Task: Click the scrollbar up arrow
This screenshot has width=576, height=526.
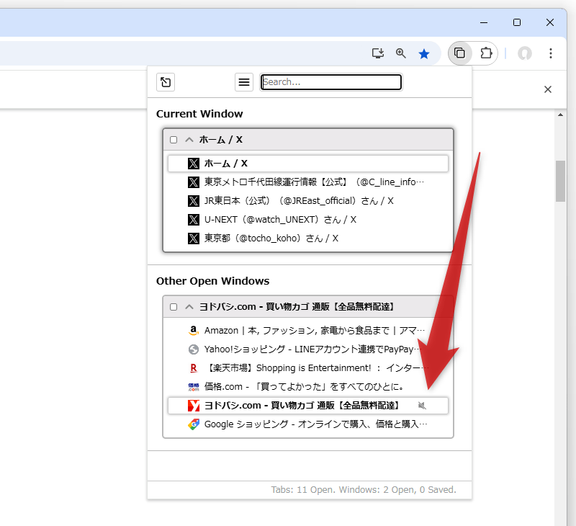Action: click(560, 115)
